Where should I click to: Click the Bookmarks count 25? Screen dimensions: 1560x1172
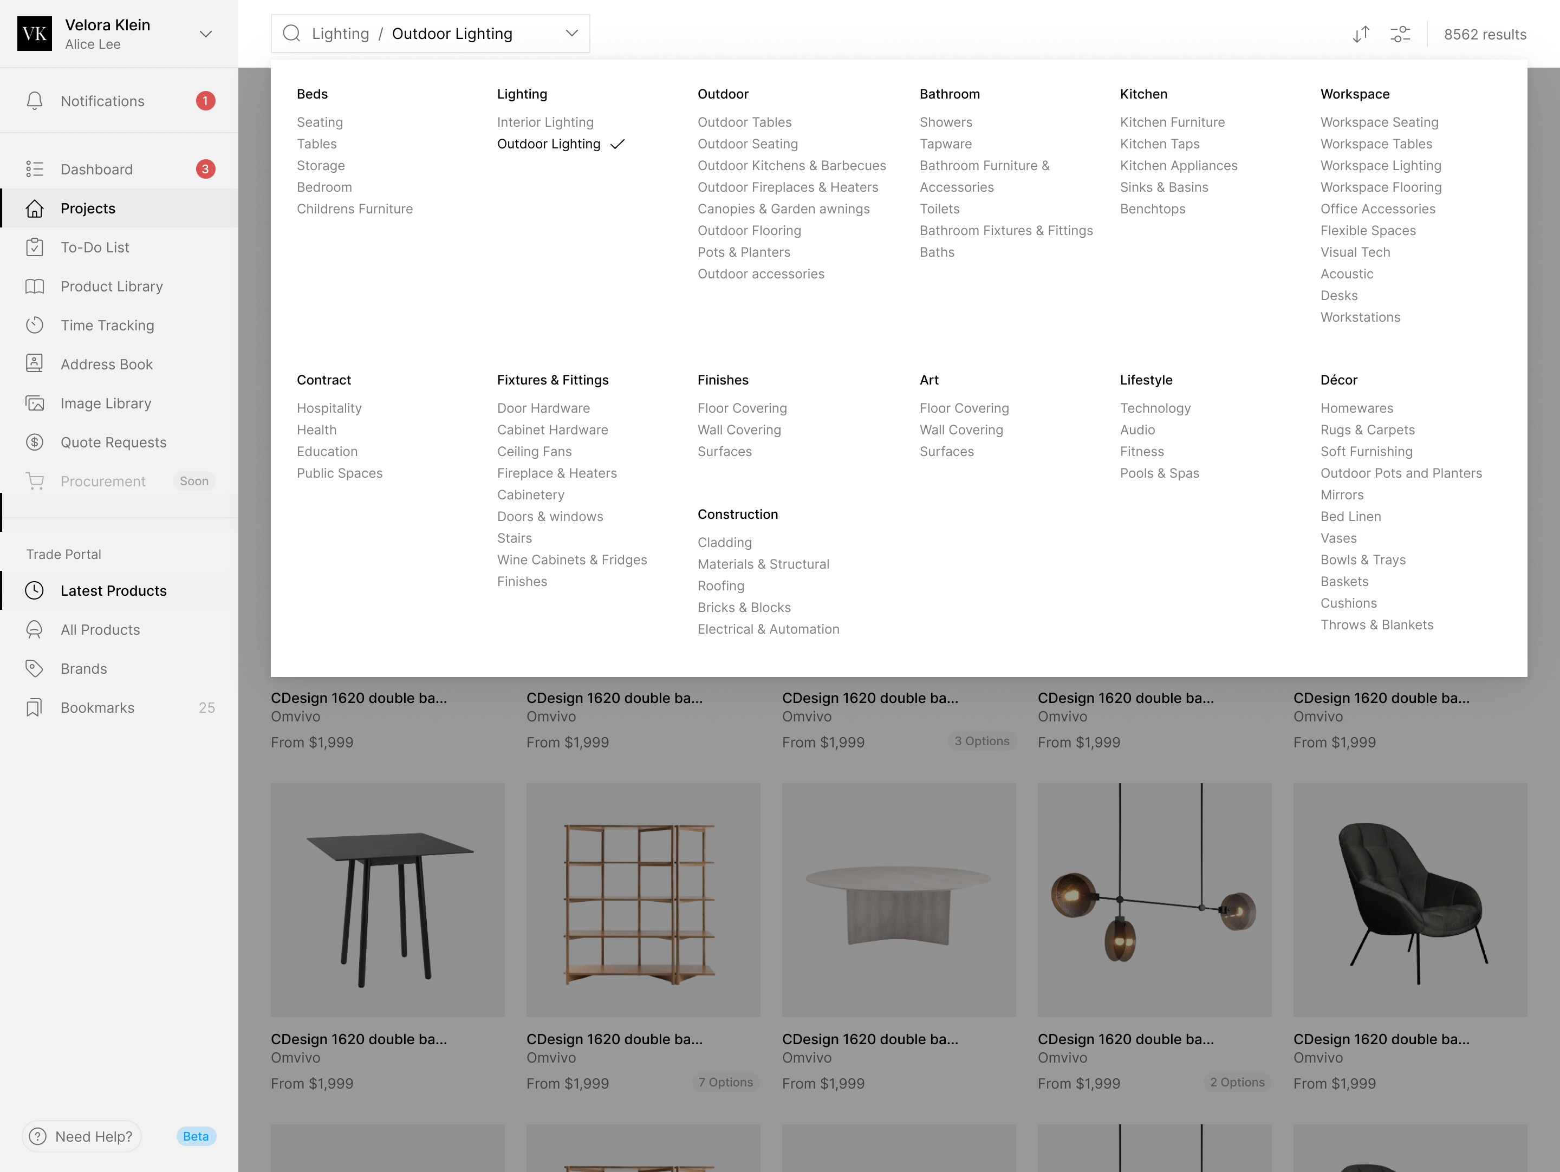click(x=206, y=707)
